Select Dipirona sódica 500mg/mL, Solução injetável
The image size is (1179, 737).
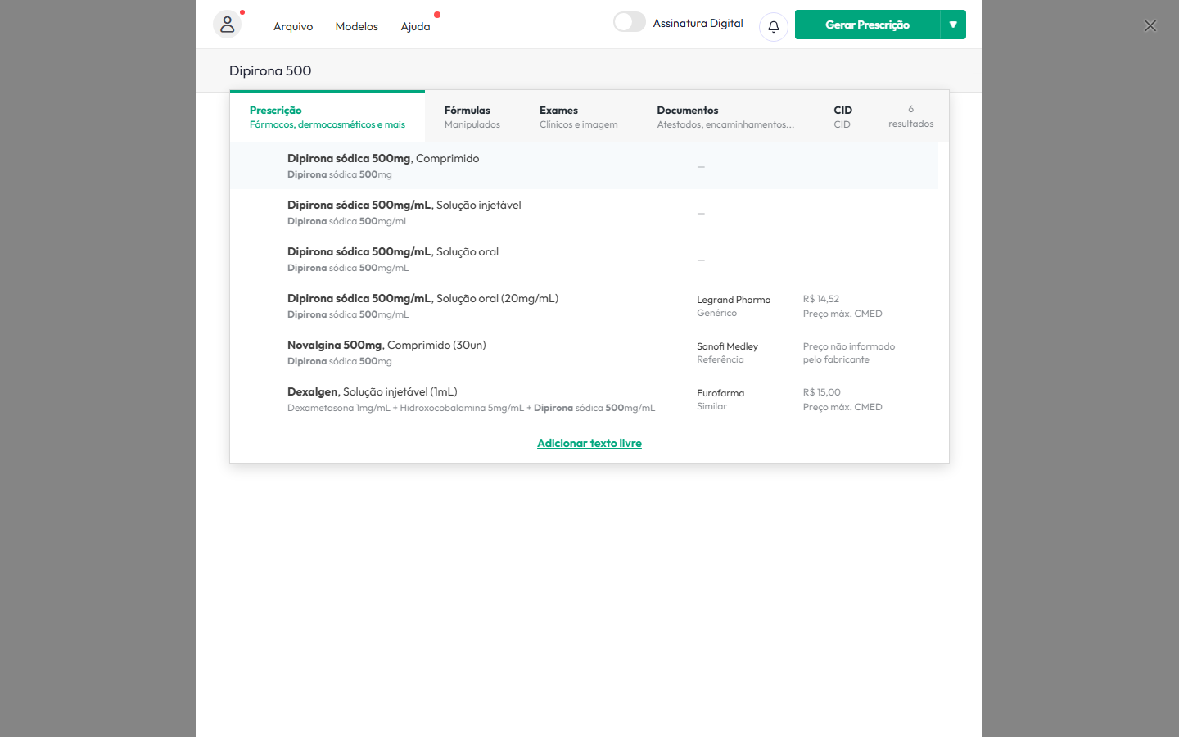pos(584,212)
